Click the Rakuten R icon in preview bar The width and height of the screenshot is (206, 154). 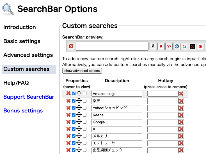161,46
